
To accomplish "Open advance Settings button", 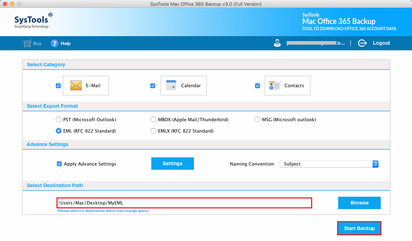I will 173,164.
